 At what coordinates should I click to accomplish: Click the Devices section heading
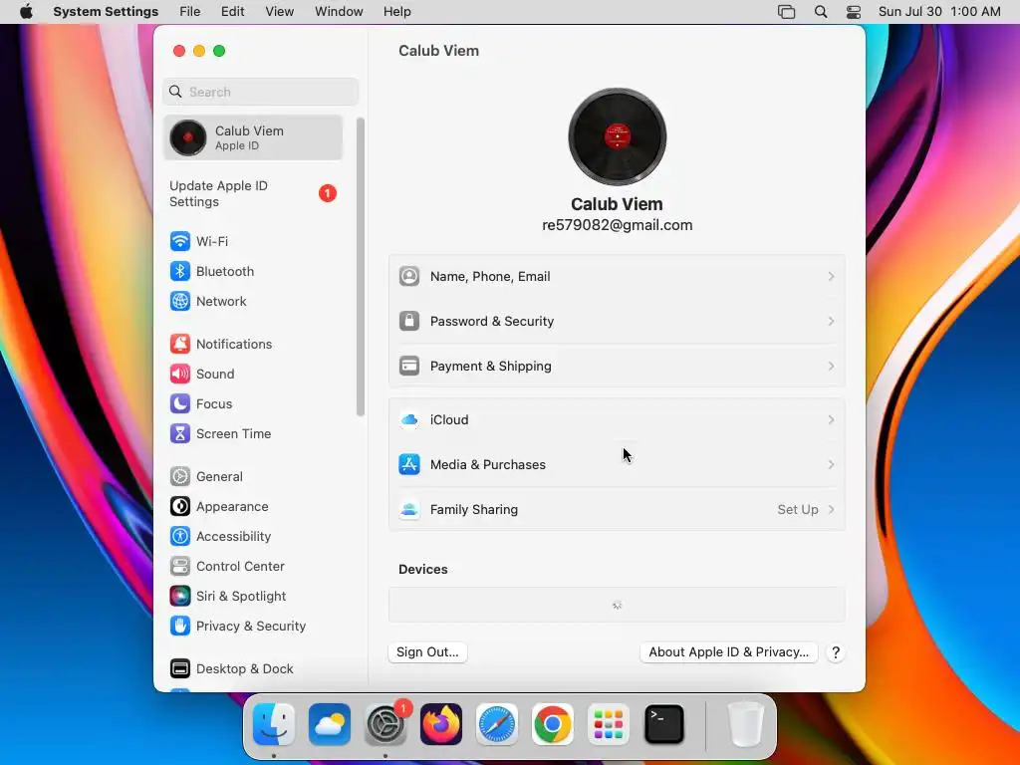coord(422,569)
